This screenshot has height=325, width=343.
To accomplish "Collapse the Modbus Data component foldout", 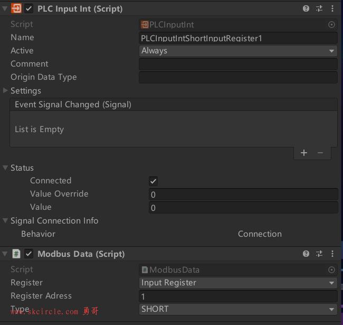I will pos(5,254).
